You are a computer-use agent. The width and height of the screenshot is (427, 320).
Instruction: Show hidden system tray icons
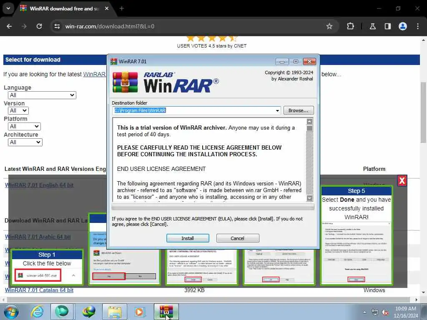[x=364, y=312]
